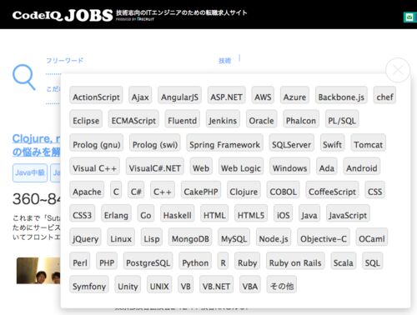Image resolution: width=417 pixels, height=315 pixels.
Task: Pick the SQLServer tag
Action: point(291,142)
